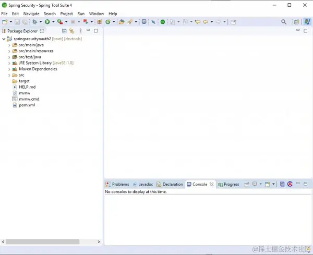The image size is (313, 255).
Task: Click the green Spring boot circle icon
Action: [x=163, y=22]
